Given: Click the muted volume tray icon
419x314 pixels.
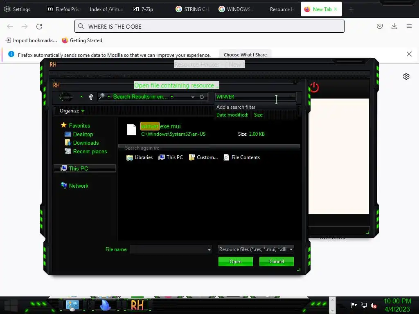Looking at the screenshot, I should point(374,305).
